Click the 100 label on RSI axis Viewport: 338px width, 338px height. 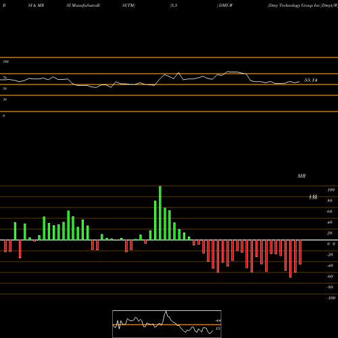coord(6,62)
